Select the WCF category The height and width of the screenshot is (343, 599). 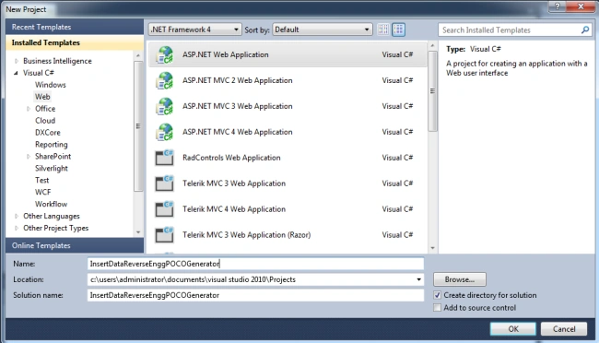pos(42,192)
